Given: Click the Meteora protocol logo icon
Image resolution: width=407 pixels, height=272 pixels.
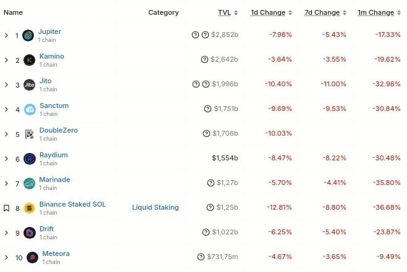Looking at the screenshot, I should (32, 257).
